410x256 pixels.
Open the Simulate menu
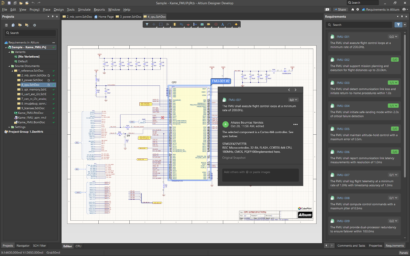84,9
